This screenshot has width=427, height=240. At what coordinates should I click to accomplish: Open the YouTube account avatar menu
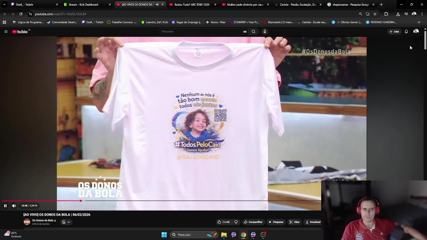416,32
